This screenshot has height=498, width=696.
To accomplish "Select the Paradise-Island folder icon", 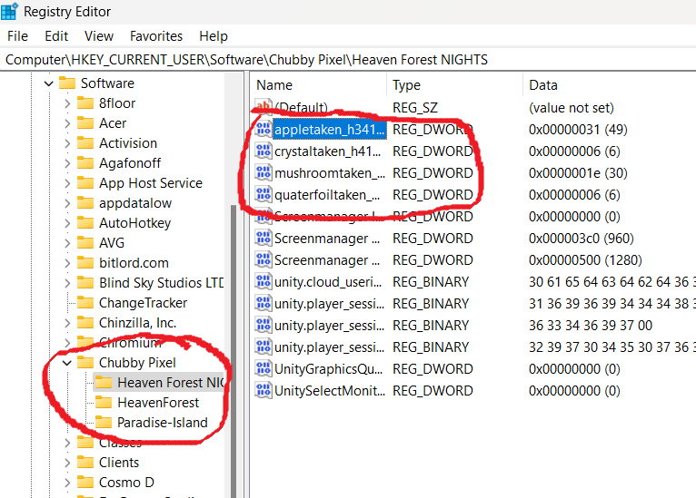I will point(104,422).
